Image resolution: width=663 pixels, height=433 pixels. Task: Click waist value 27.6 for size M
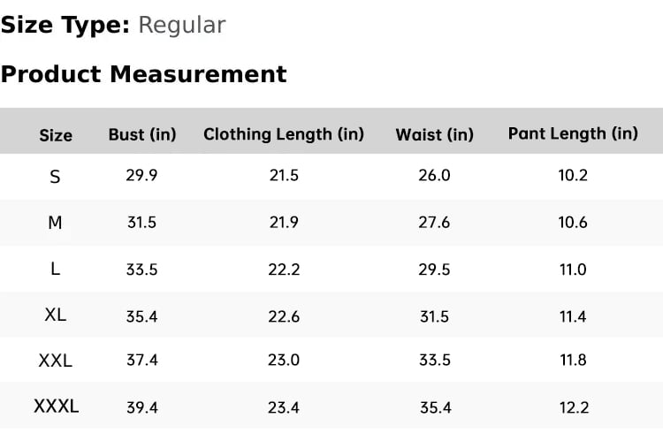434,223
